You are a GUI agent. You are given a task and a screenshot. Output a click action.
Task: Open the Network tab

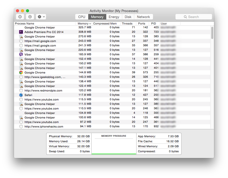tap(143, 17)
